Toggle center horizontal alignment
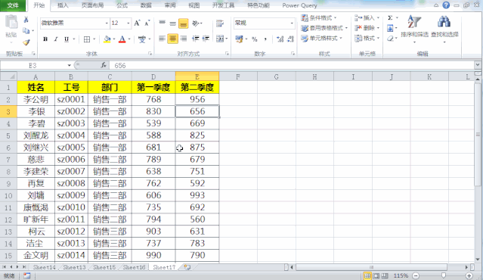This screenshot has width=483, height=280. click(172, 39)
